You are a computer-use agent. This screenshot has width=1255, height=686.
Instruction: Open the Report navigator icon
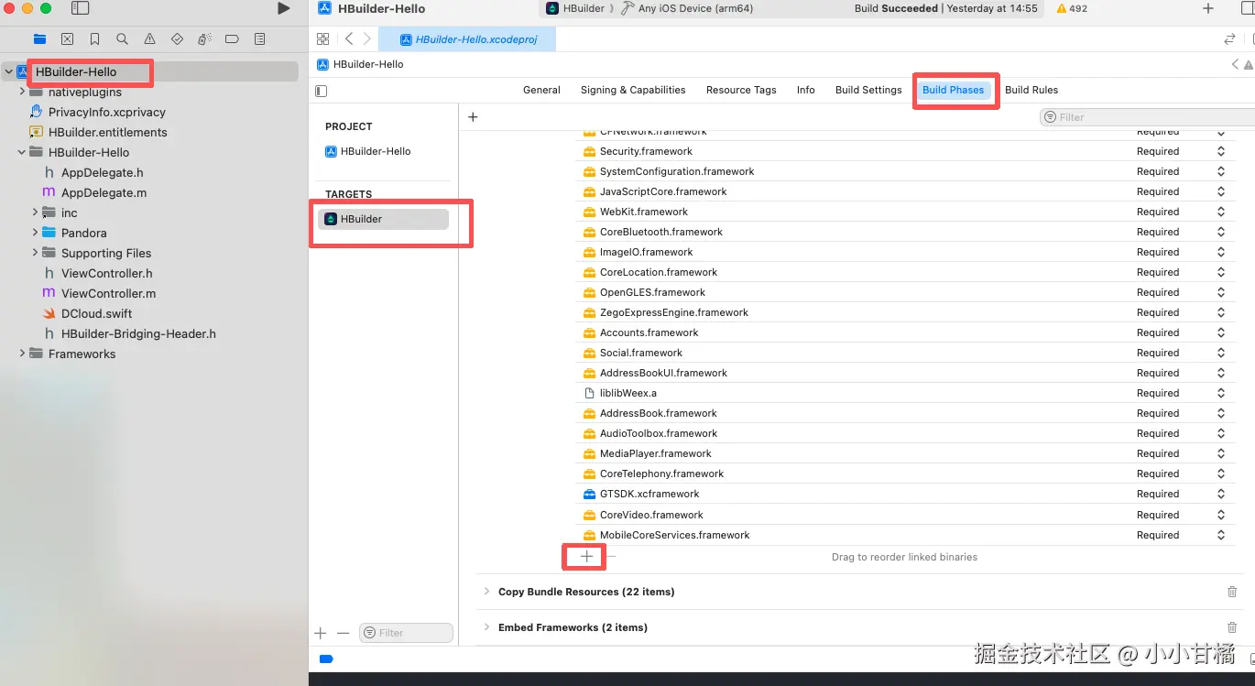pos(260,39)
